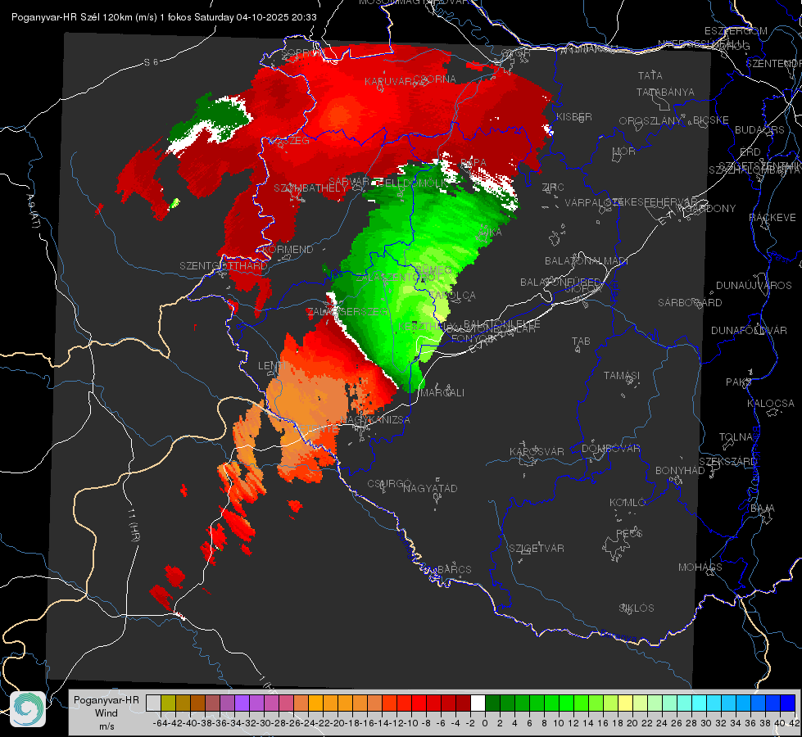Click the KORMEND city label
The width and height of the screenshot is (802, 737).
coord(288,250)
